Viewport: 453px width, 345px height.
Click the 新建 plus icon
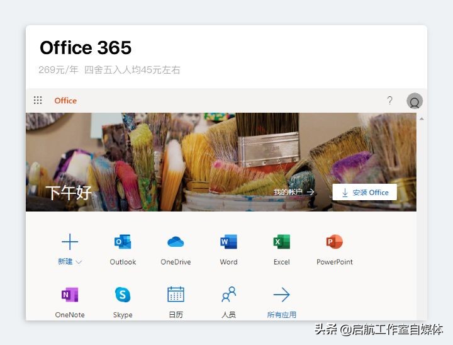[x=70, y=242]
